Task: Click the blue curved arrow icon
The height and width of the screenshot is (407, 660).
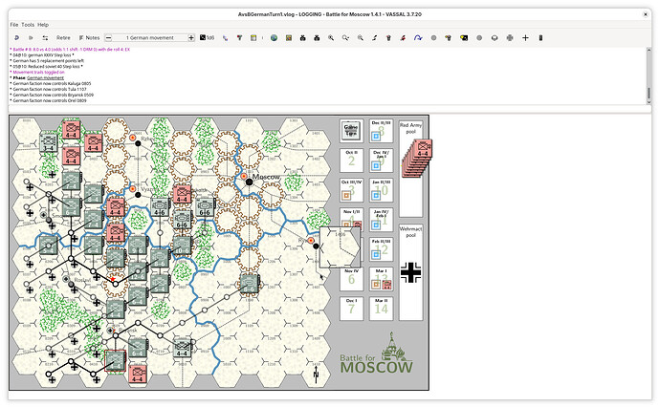Action: point(418,37)
